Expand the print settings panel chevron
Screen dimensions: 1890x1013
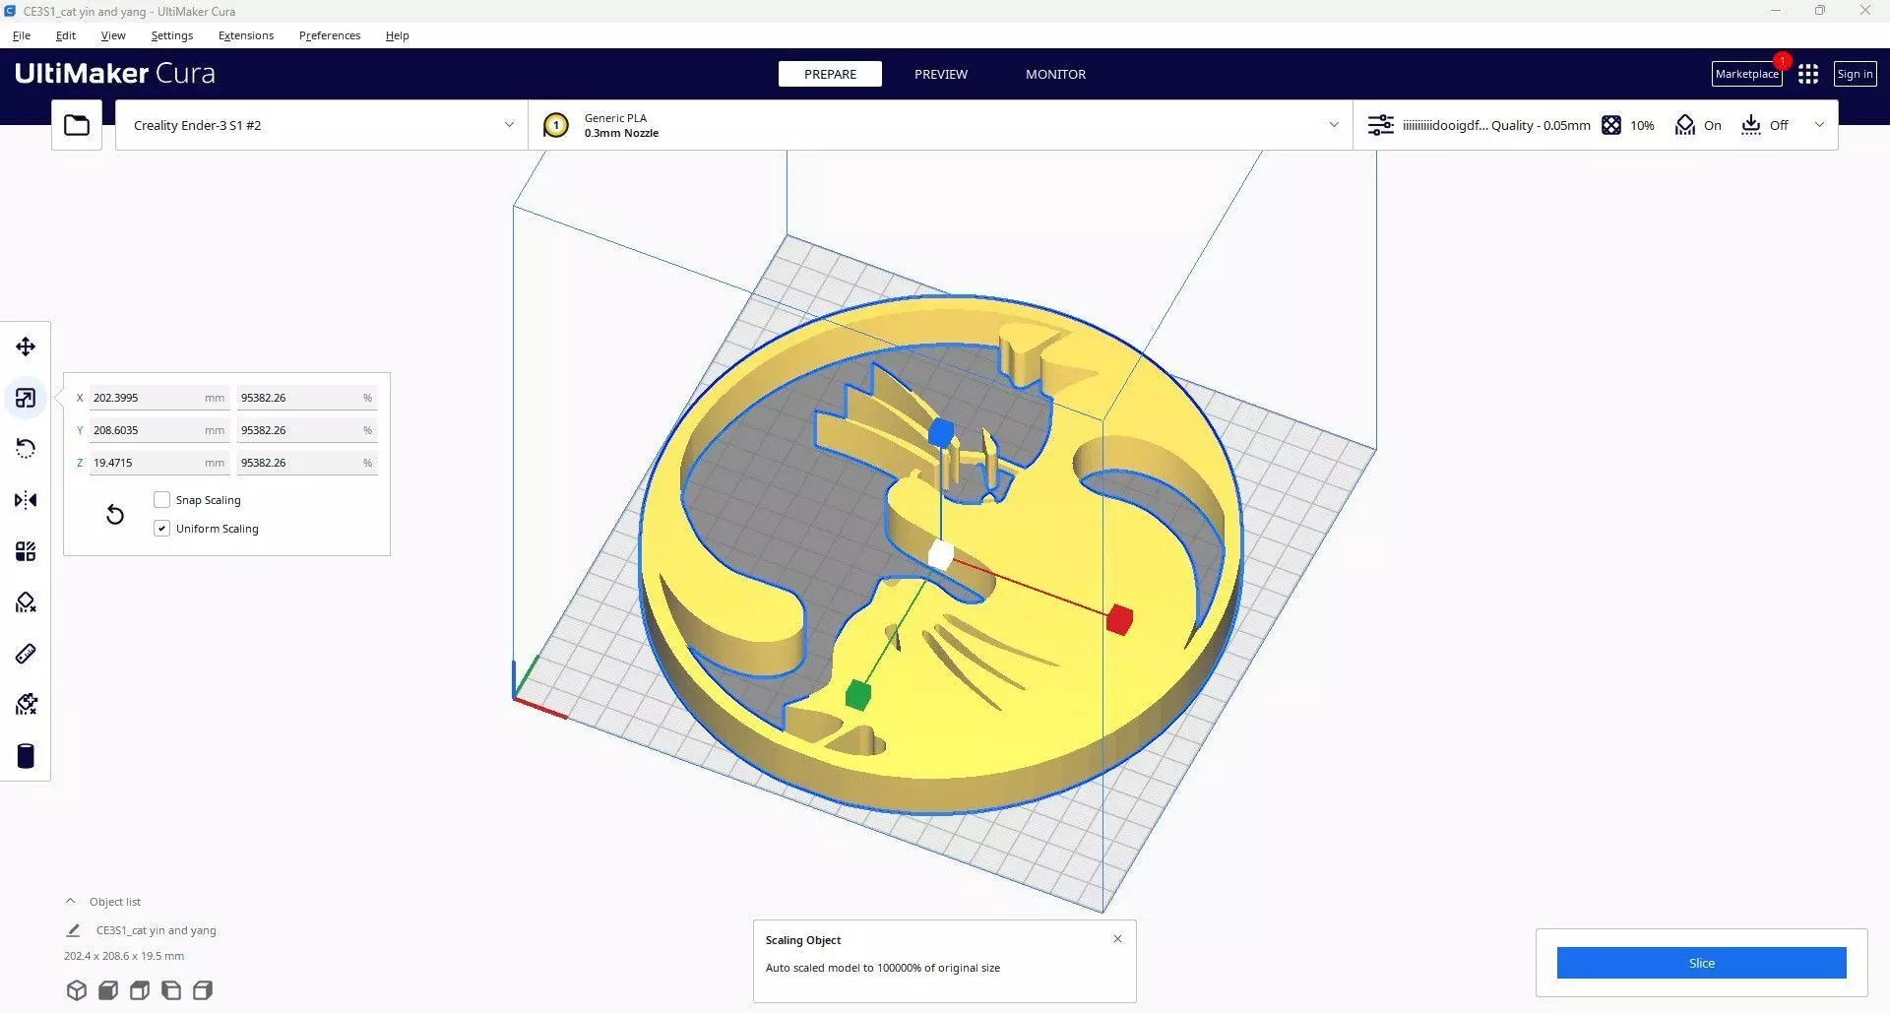(1819, 125)
